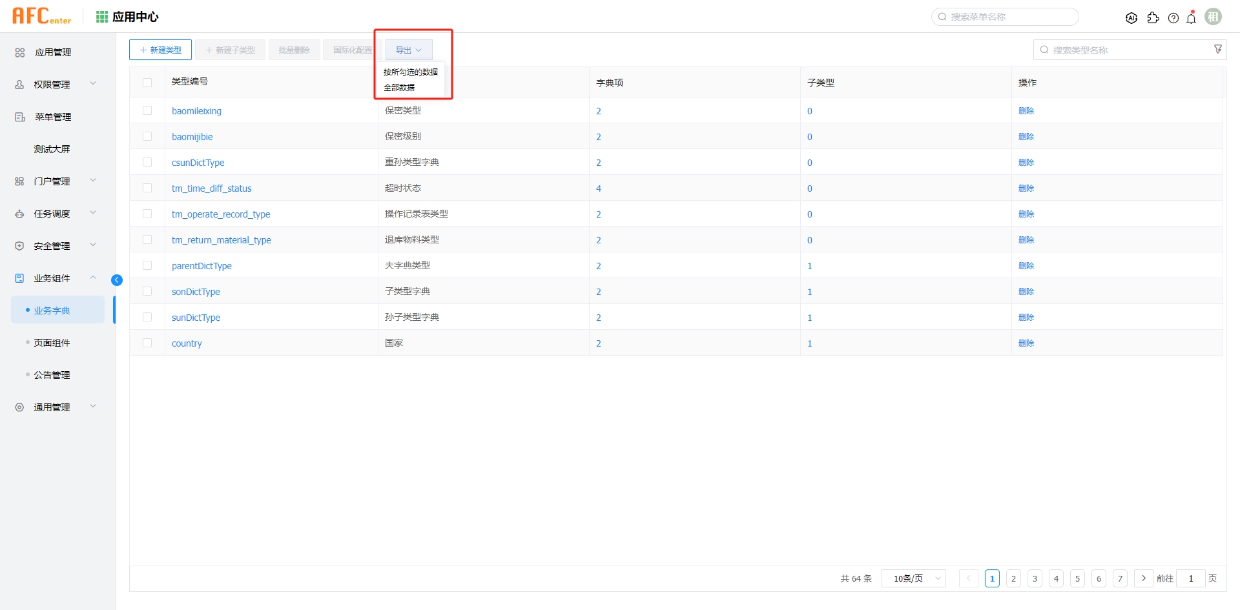Toggle the select-all header checkbox
Screen dimensions: 1240x610
147,83
